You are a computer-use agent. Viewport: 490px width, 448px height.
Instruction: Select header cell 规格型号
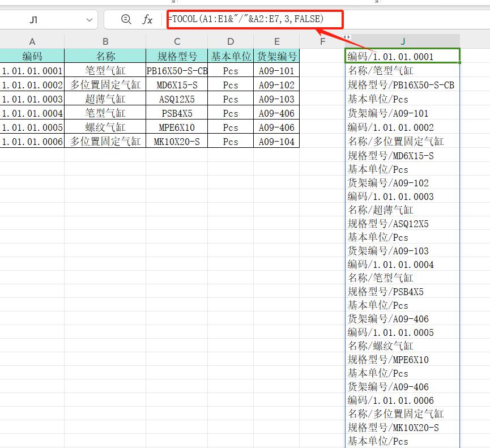coord(177,56)
